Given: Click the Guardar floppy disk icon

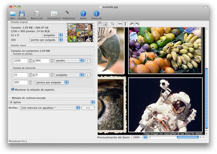Looking at the screenshot, I should click(x=22, y=14).
